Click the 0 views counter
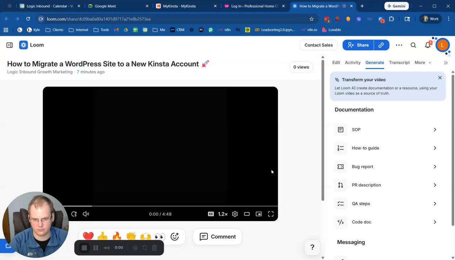This screenshot has height=260, width=455. click(x=301, y=67)
